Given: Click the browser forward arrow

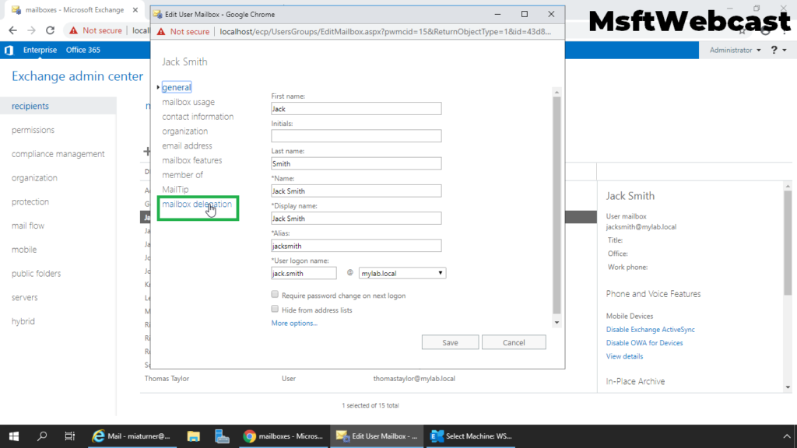Looking at the screenshot, I should (31, 30).
